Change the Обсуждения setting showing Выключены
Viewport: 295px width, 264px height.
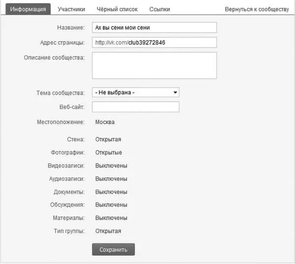tap(111, 205)
